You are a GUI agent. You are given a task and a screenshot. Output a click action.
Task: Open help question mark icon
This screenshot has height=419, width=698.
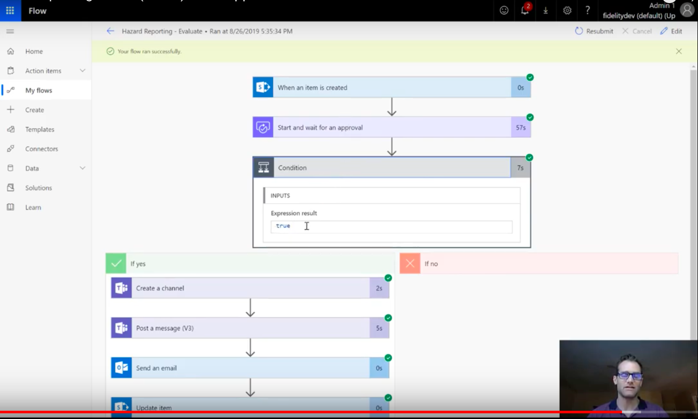(x=587, y=10)
